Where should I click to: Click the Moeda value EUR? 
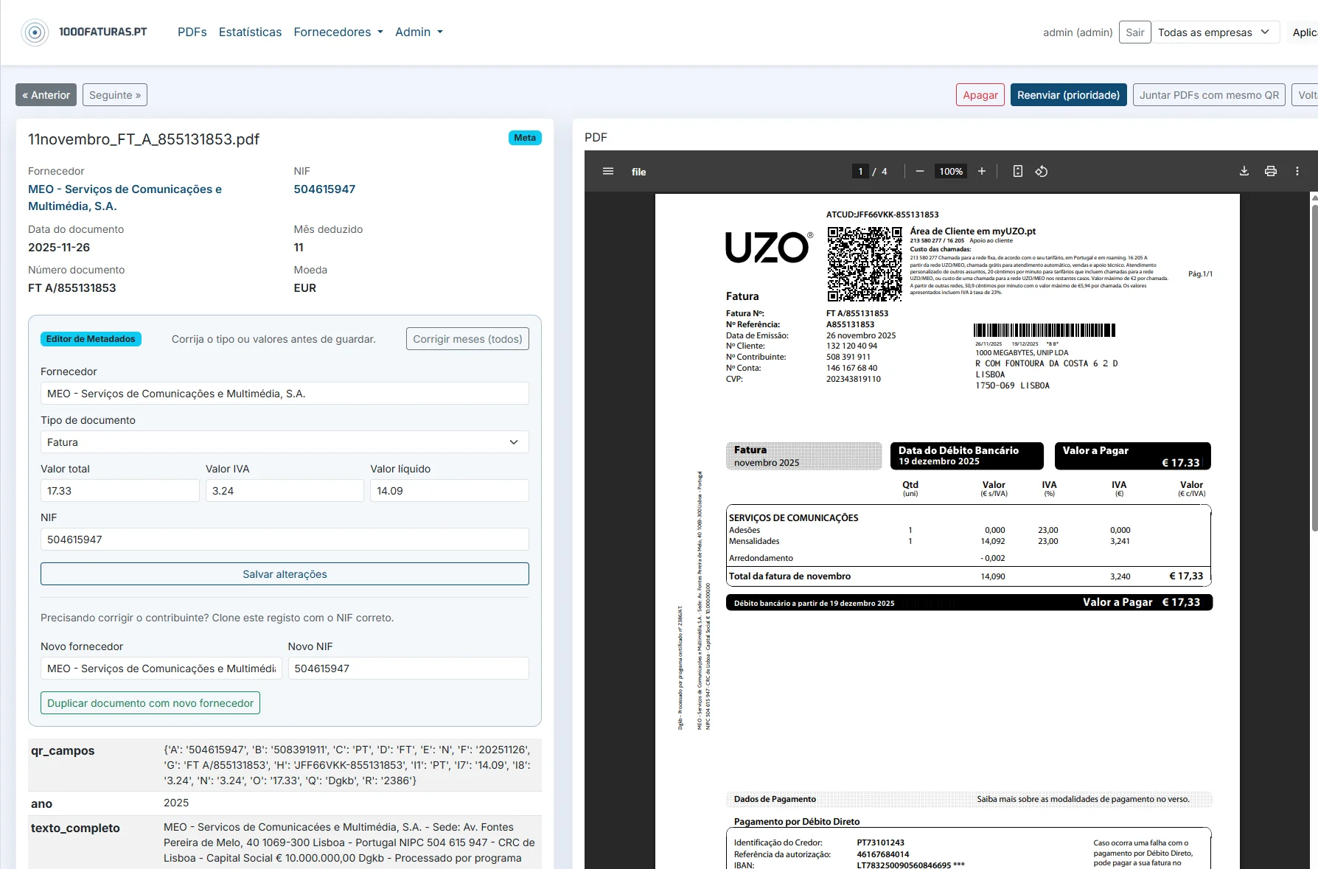pyautogui.click(x=305, y=288)
